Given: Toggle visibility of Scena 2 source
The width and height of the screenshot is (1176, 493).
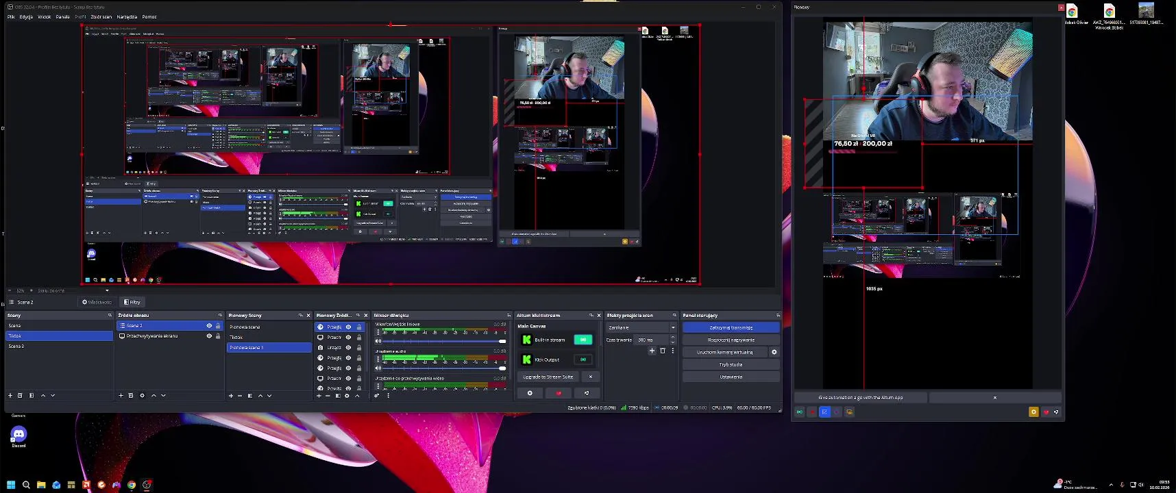Looking at the screenshot, I should pyautogui.click(x=209, y=326).
